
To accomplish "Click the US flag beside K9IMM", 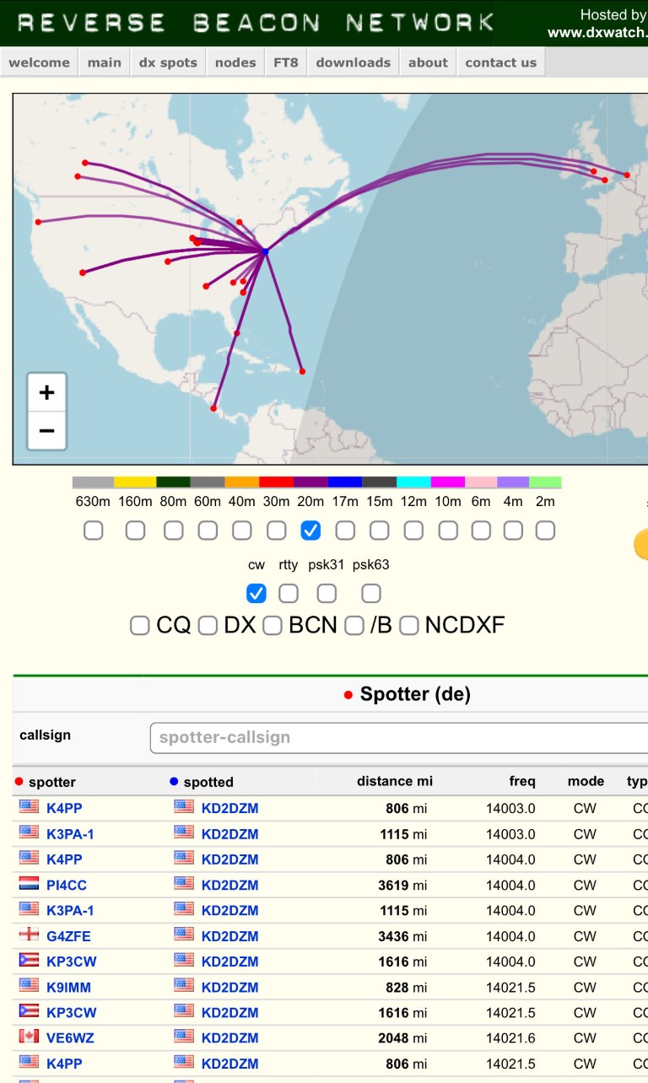I will coord(29,986).
